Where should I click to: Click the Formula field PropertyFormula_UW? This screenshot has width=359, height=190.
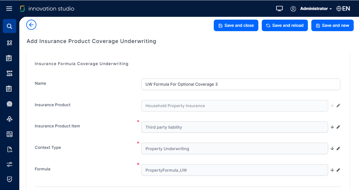click(x=234, y=170)
